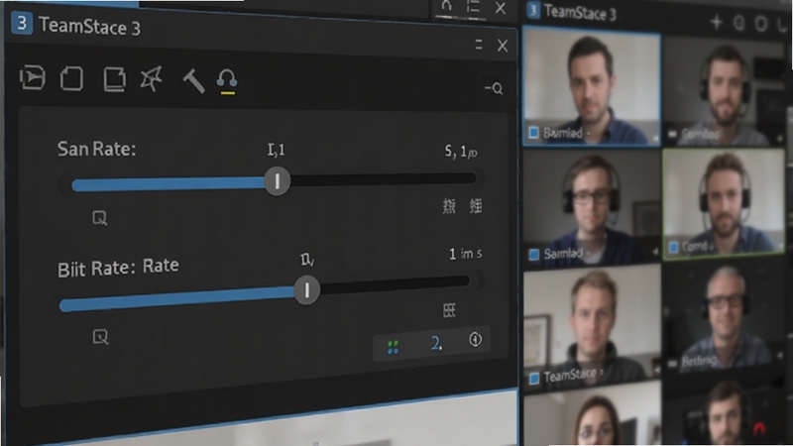
Task: Toggle the Barnlad checkbox
Action: 533,133
